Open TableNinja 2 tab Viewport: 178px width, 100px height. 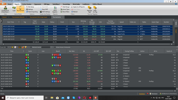(x=56, y=4)
